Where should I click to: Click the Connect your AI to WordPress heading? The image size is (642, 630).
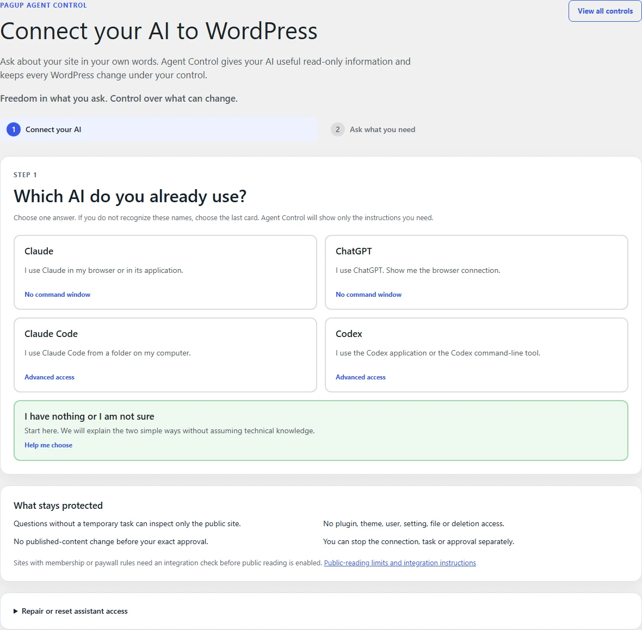pos(159,31)
